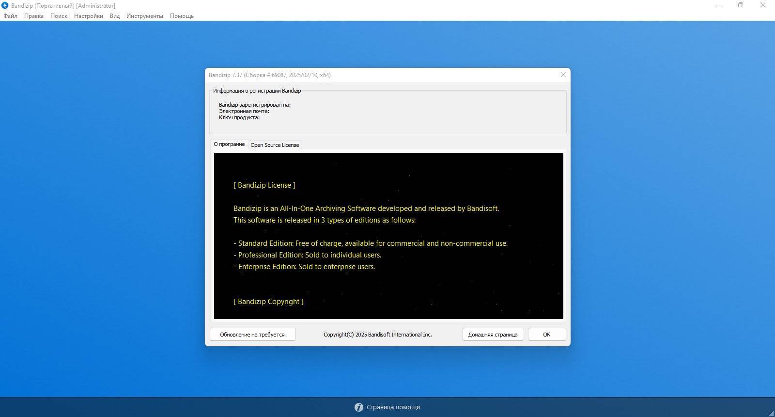Click the Ключ продукта label
The width and height of the screenshot is (775, 417).
[x=239, y=117]
